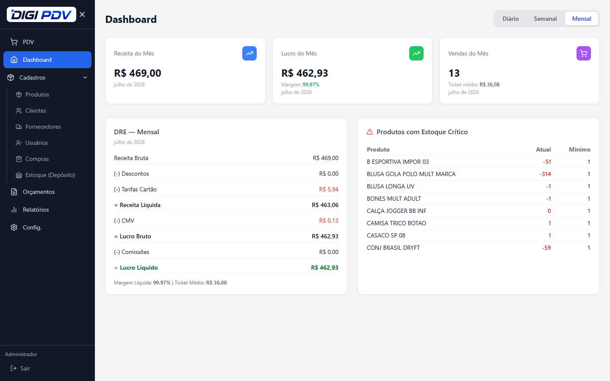Image resolution: width=610 pixels, height=381 pixels.
Task: Click the Estoque warehouse icon
Action: click(x=19, y=175)
